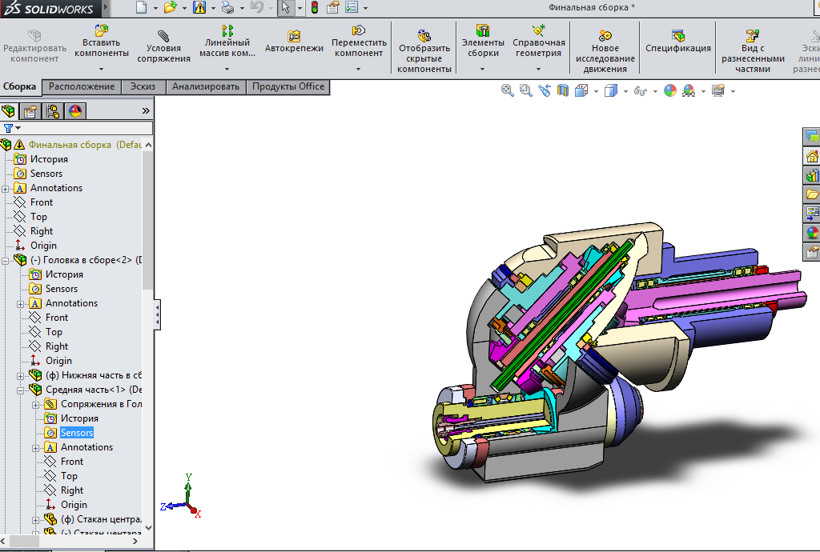Image resolution: width=820 pixels, height=552 pixels.
Task: Expand the panel tabs double chevron
Action: pos(146,110)
